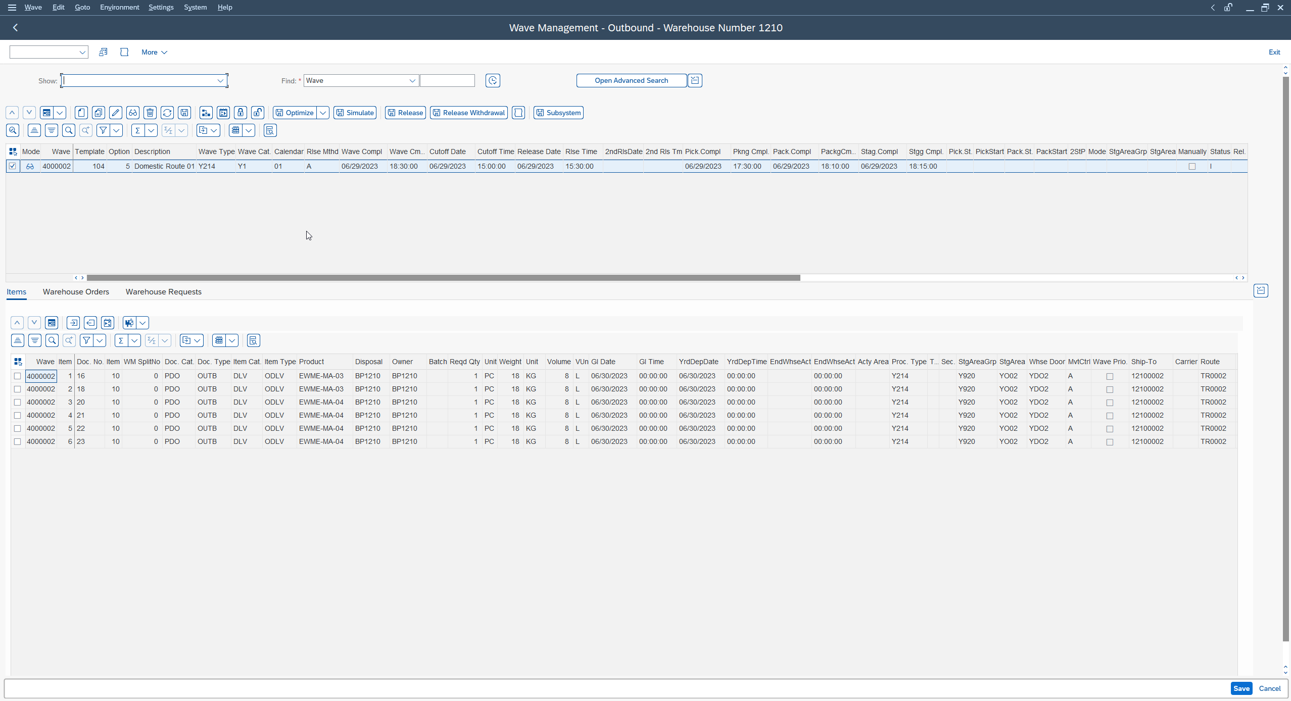Click the upper grid horizontal scrollbar thumb
The image size is (1291, 701).
pyautogui.click(x=443, y=278)
